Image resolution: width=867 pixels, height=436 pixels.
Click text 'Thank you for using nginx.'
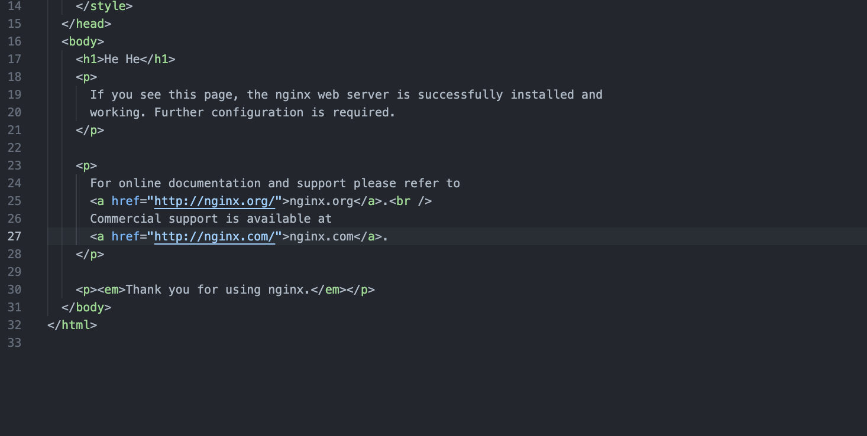(218, 289)
